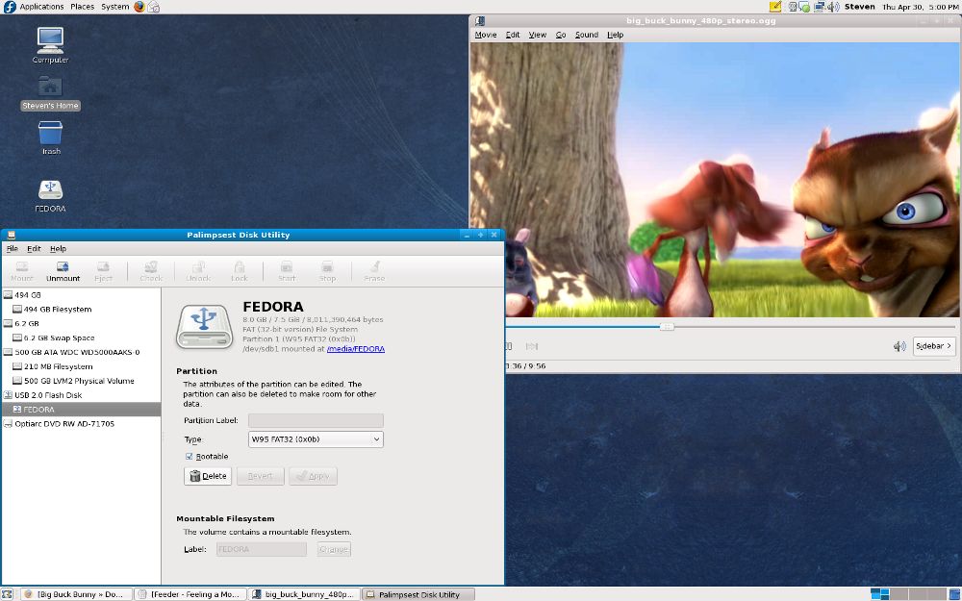This screenshot has width=962, height=601.
Task: Open the View menu in movie player
Action: (538, 35)
